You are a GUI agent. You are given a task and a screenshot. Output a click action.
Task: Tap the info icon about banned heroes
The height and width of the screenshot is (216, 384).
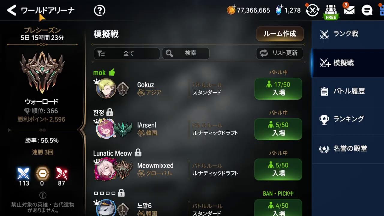[43, 195]
